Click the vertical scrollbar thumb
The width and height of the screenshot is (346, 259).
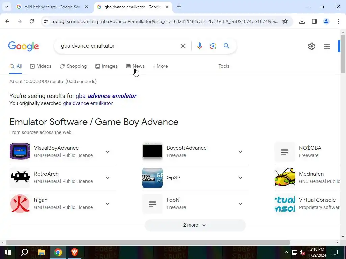[x=343, y=54]
